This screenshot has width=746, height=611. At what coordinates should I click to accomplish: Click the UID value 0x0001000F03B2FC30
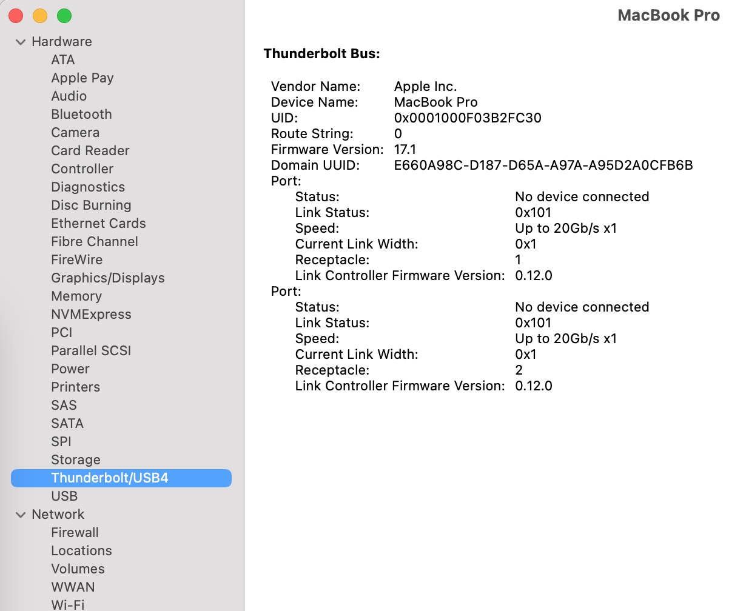click(468, 118)
